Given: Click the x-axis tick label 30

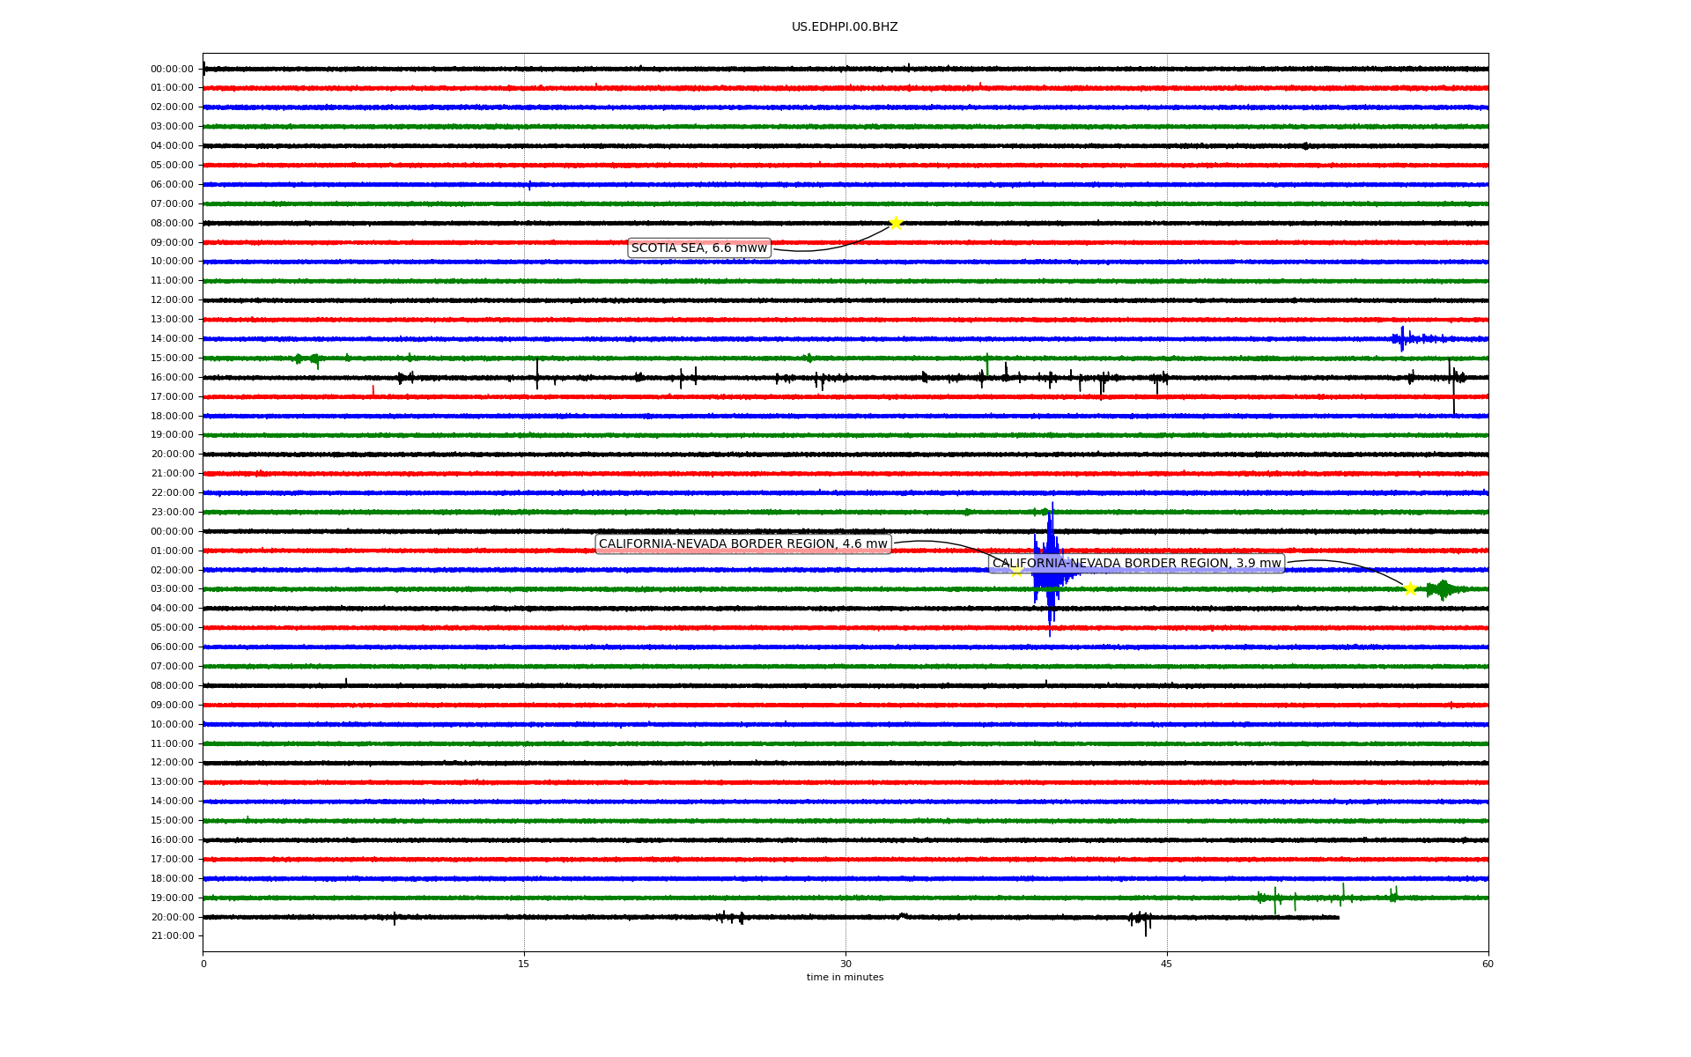Looking at the screenshot, I should [x=845, y=964].
